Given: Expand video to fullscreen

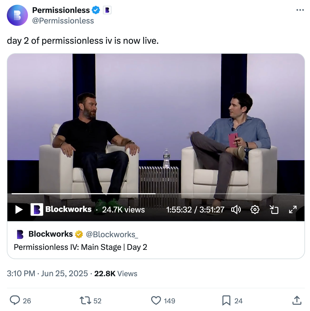Looking at the screenshot, I should (293, 210).
